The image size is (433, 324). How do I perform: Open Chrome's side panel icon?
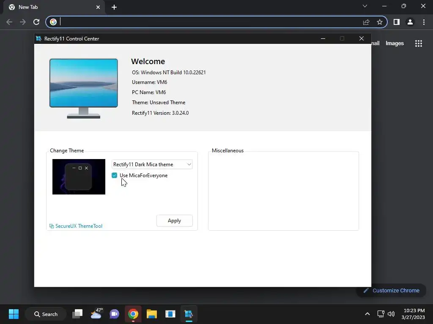(x=397, y=22)
